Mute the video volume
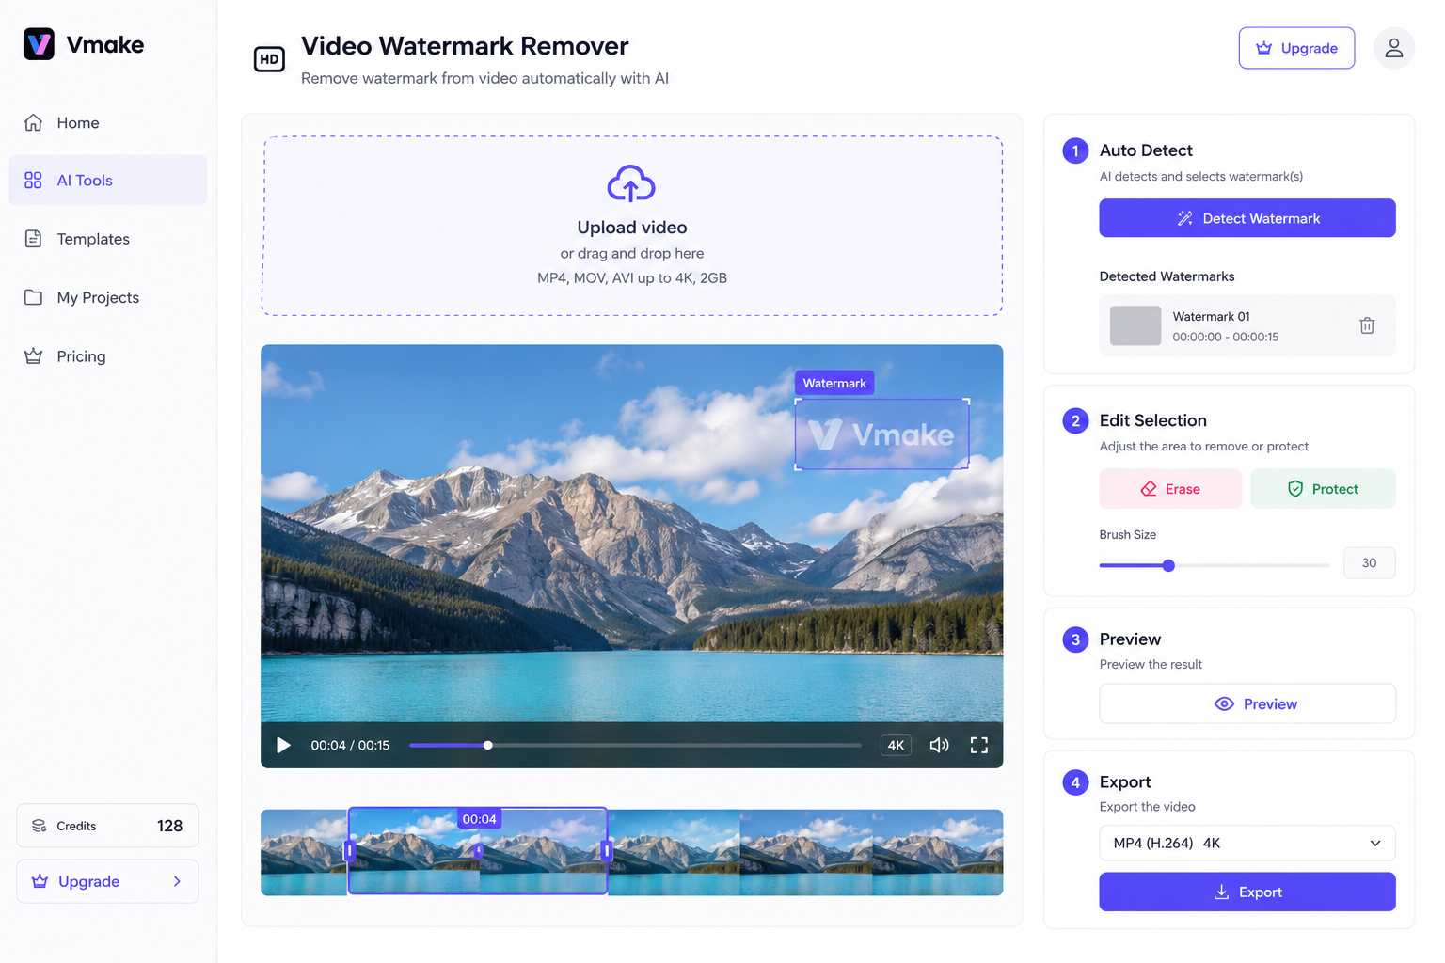Screen dimensions: 1445x963 click(939, 746)
